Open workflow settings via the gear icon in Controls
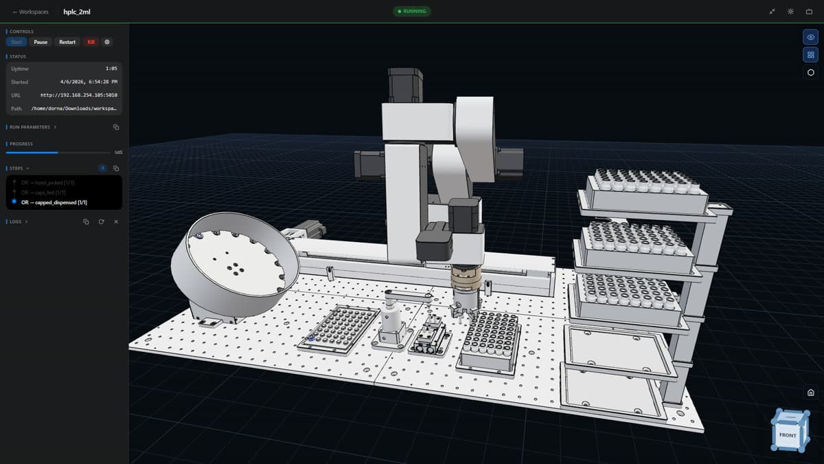Image resolution: width=824 pixels, height=464 pixels. point(107,42)
